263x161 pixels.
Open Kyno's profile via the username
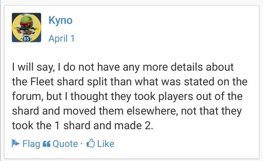[60, 20]
